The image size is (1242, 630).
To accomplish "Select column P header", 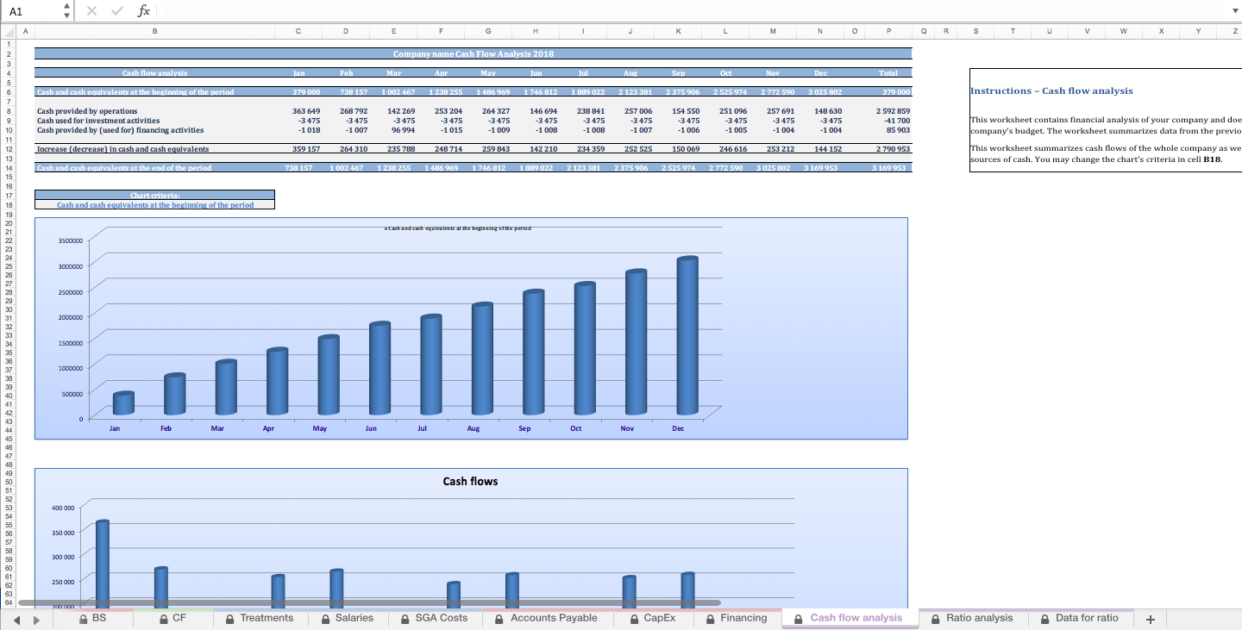I will pos(888,32).
